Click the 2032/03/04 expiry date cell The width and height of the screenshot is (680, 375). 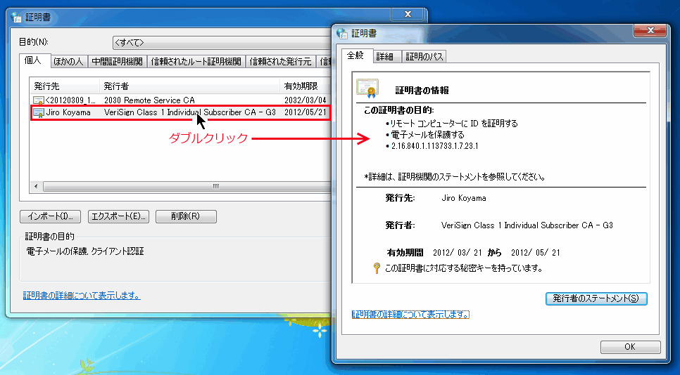(x=305, y=100)
